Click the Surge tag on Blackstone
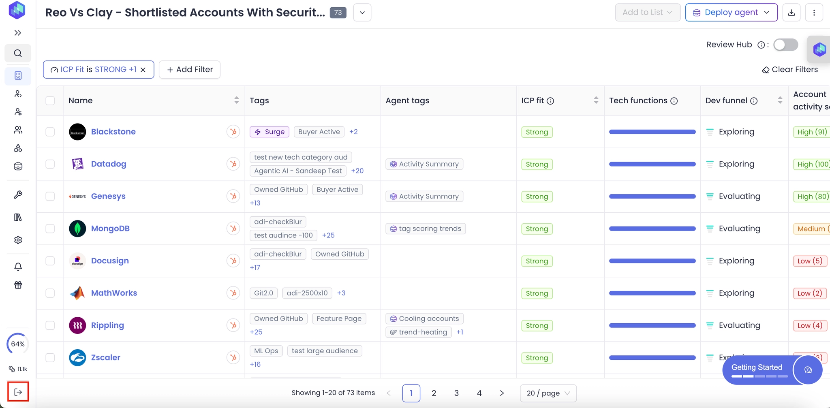The height and width of the screenshot is (408, 830). tap(270, 132)
